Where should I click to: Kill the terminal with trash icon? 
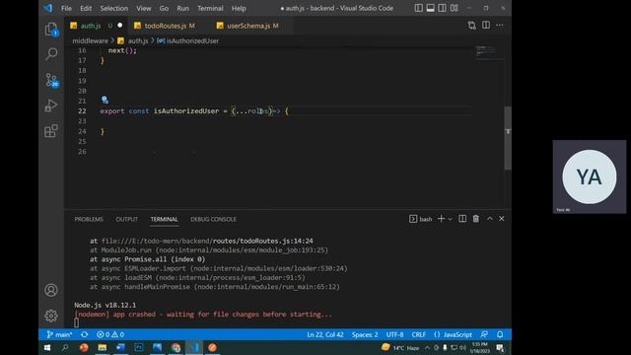pyautogui.click(x=475, y=219)
